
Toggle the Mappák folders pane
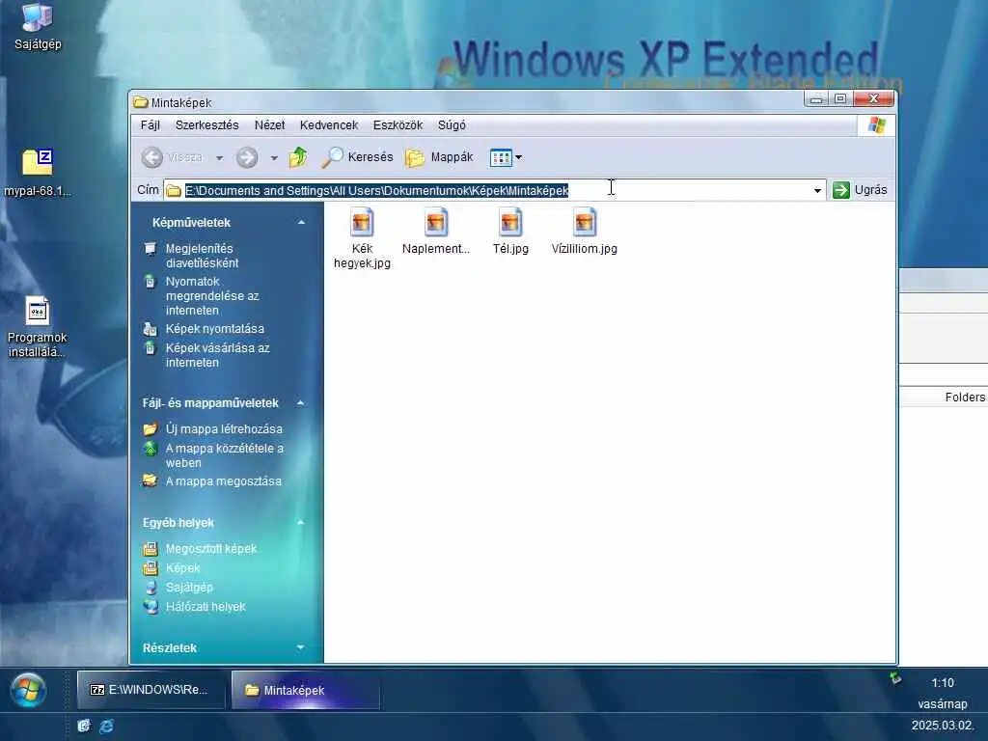439,157
